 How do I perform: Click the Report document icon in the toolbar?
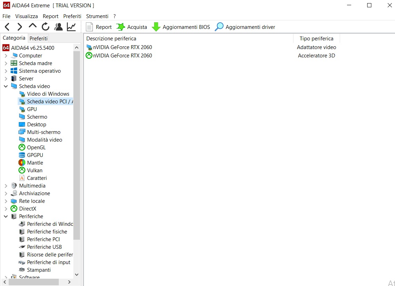(89, 27)
